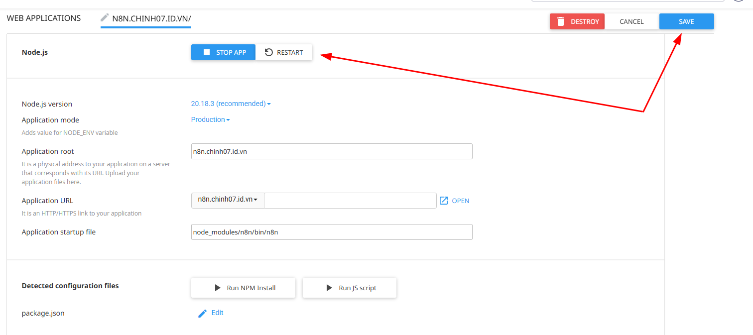The image size is (753, 335).
Task: Open the Application mode Production dropdown
Action: 211,119
